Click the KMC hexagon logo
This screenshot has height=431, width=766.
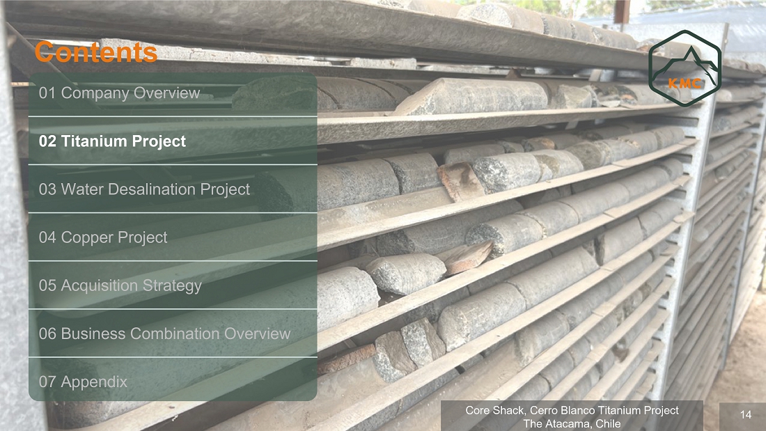685,68
